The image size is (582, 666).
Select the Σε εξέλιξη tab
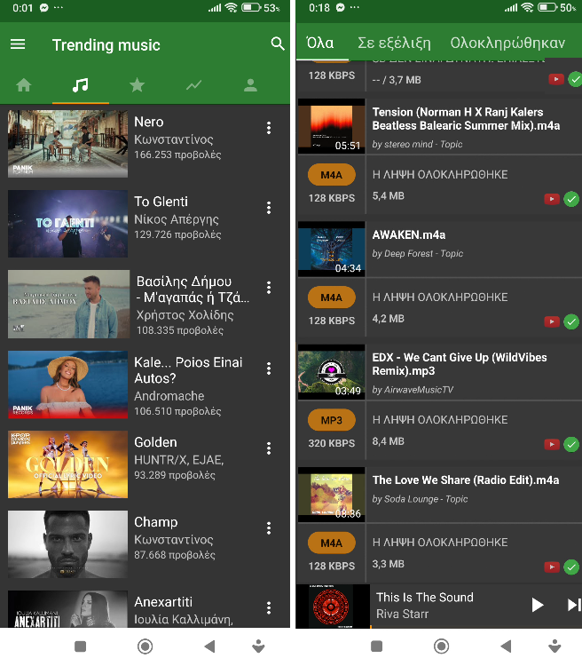tap(394, 43)
